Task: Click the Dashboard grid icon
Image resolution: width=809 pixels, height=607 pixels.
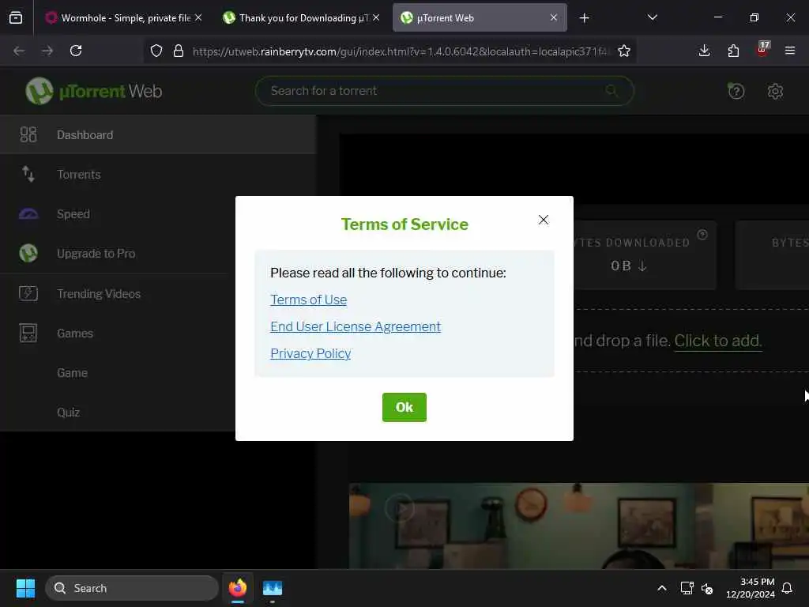Action: pyautogui.click(x=28, y=134)
